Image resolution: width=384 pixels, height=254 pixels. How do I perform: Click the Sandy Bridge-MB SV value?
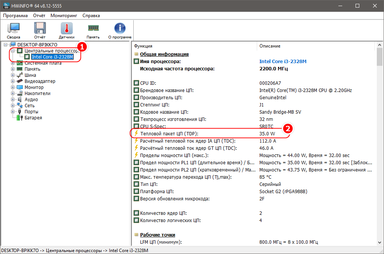pyautogui.click(x=280, y=112)
